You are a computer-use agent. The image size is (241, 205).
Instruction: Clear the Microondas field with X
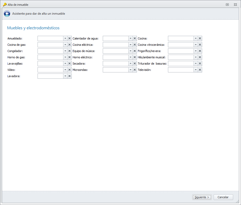click(135, 70)
